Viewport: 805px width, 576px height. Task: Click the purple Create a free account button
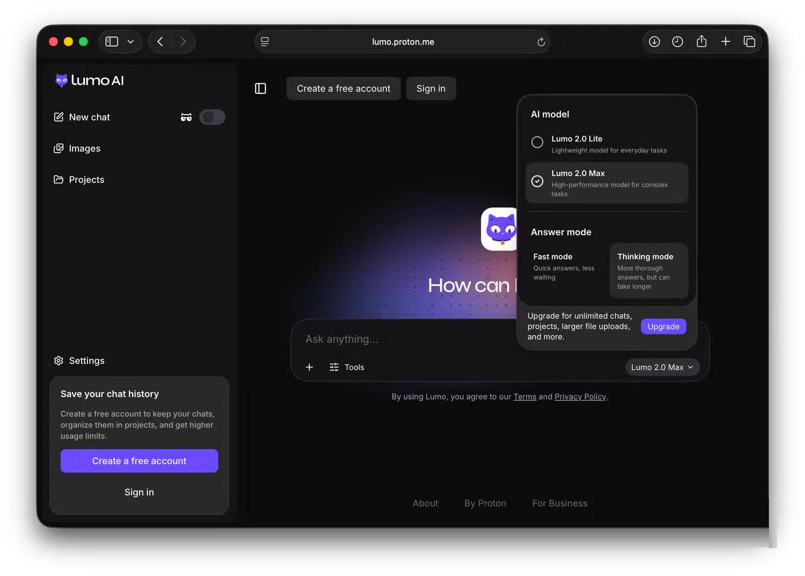pyautogui.click(x=139, y=461)
